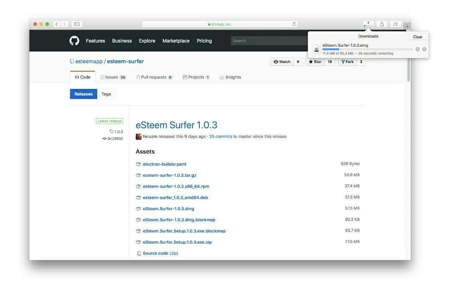Focus the GitHub search field
The image size is (450, 283).
tap(269, 41)
